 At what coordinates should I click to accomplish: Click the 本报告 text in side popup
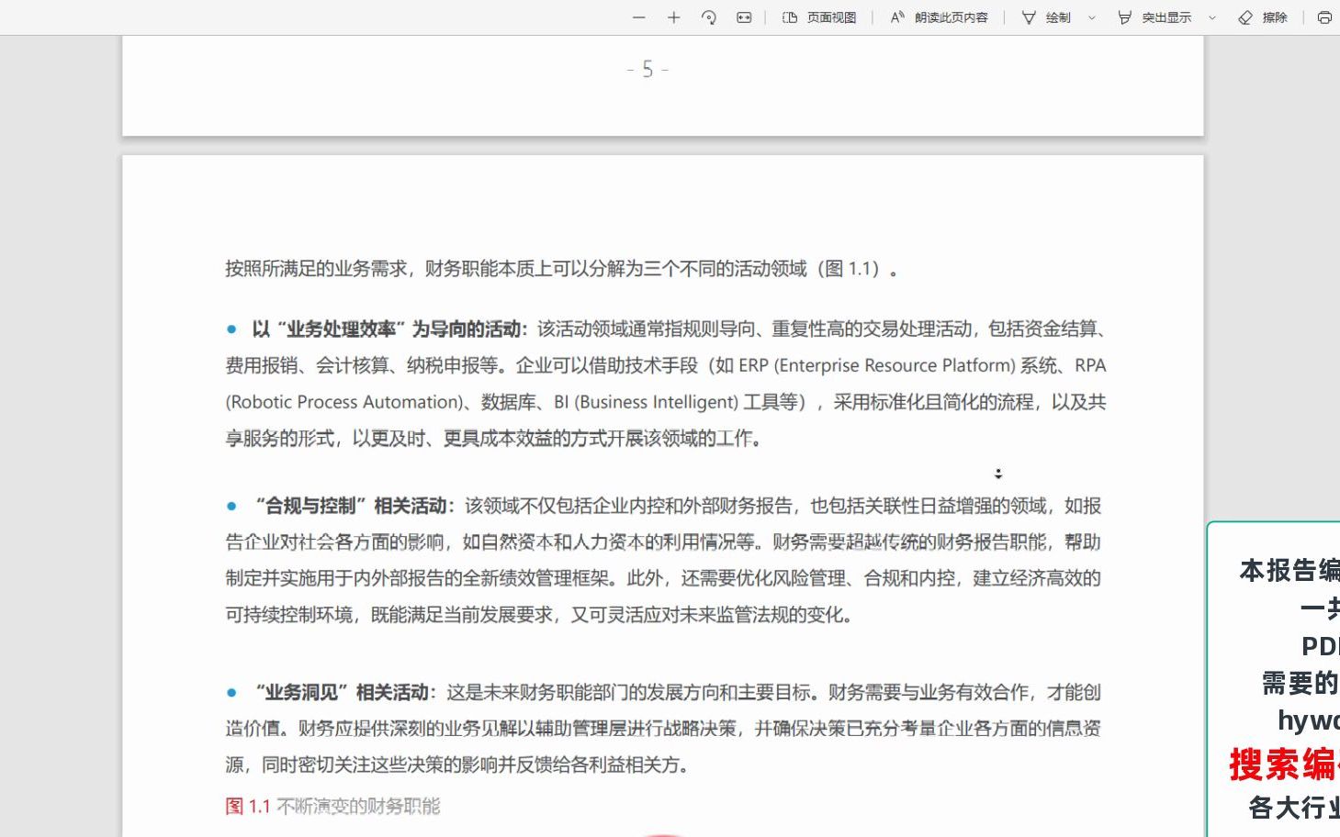coord(1278,571)
